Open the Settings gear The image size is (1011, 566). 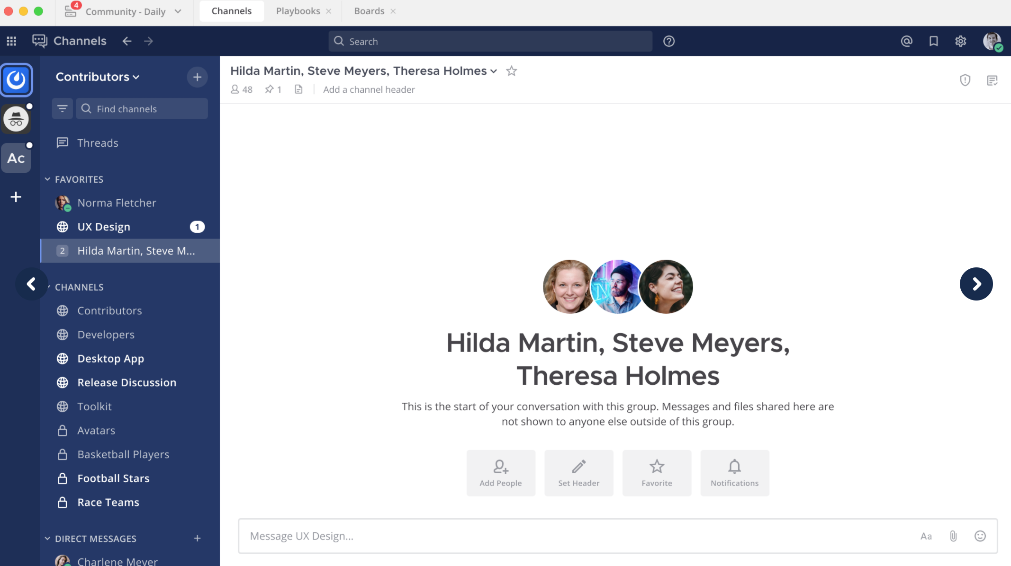[961, 41]
